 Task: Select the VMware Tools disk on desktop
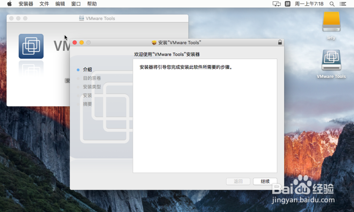[x=331, y=60]
